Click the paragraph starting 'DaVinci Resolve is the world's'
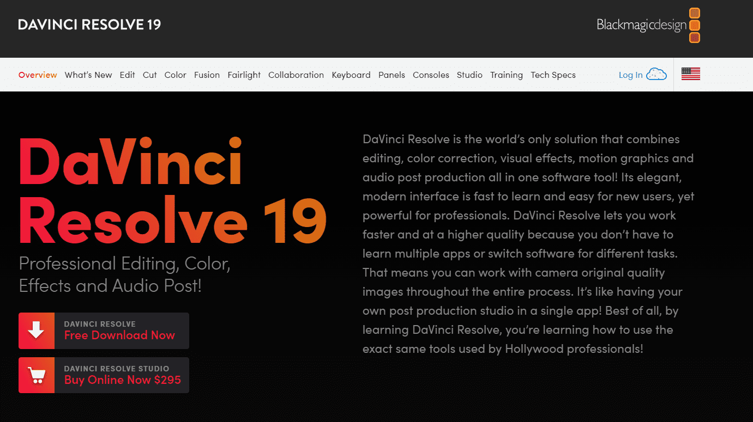Screen dimensions: 753x422 (x=528, y=244)
